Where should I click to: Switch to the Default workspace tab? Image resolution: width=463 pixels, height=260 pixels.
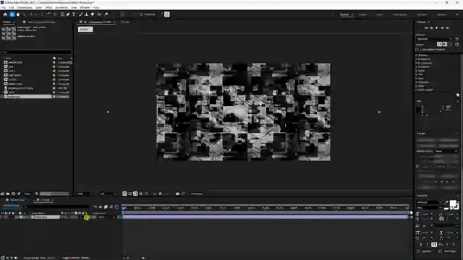point(344,14)
